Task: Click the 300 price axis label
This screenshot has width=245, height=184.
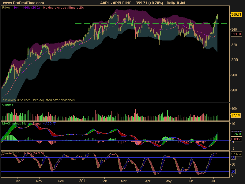Action: (x=234, y=60)
